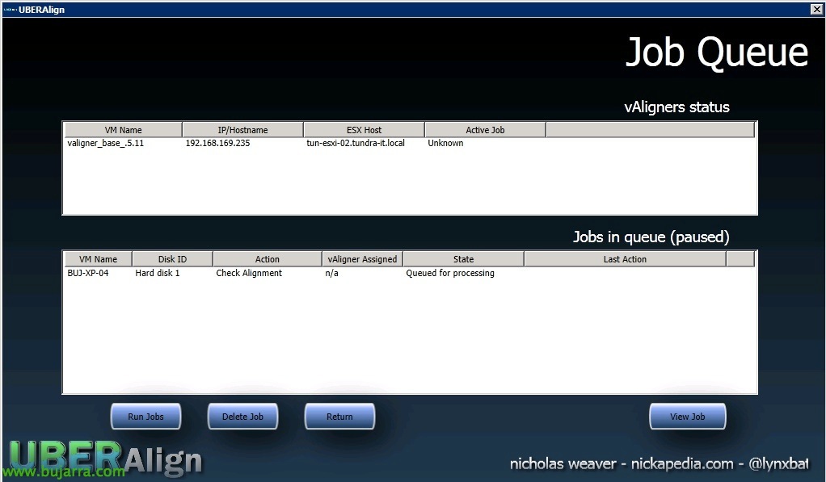Click the Queued for processing state cell

[450, 273]
